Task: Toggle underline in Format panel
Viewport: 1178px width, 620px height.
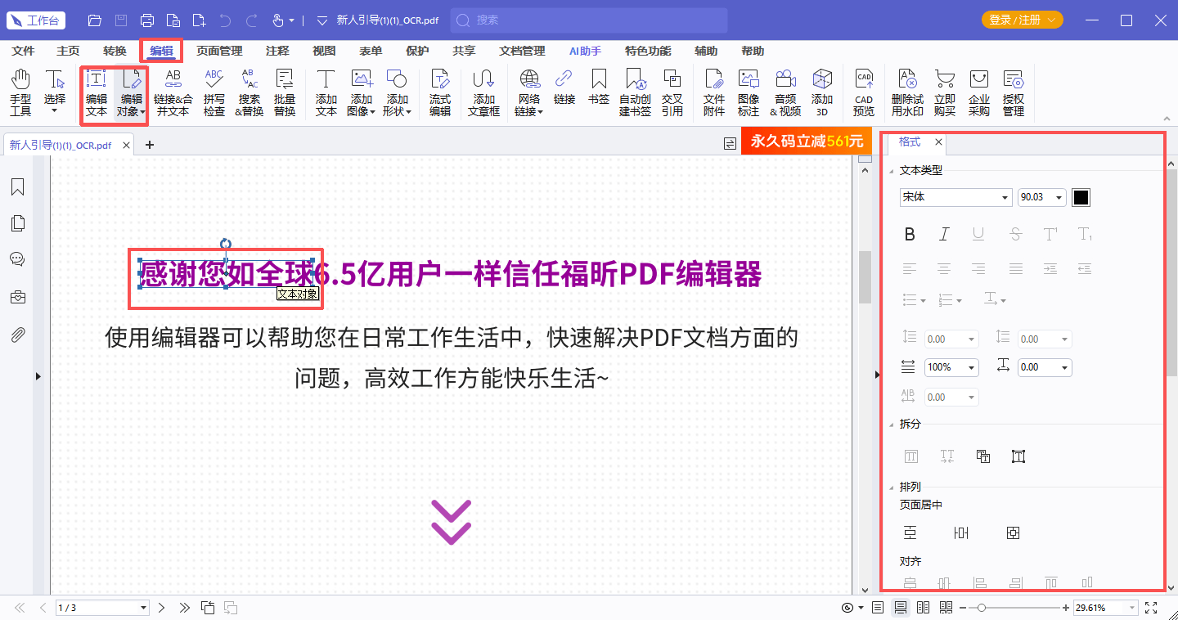Action: [x=978, y=235]
